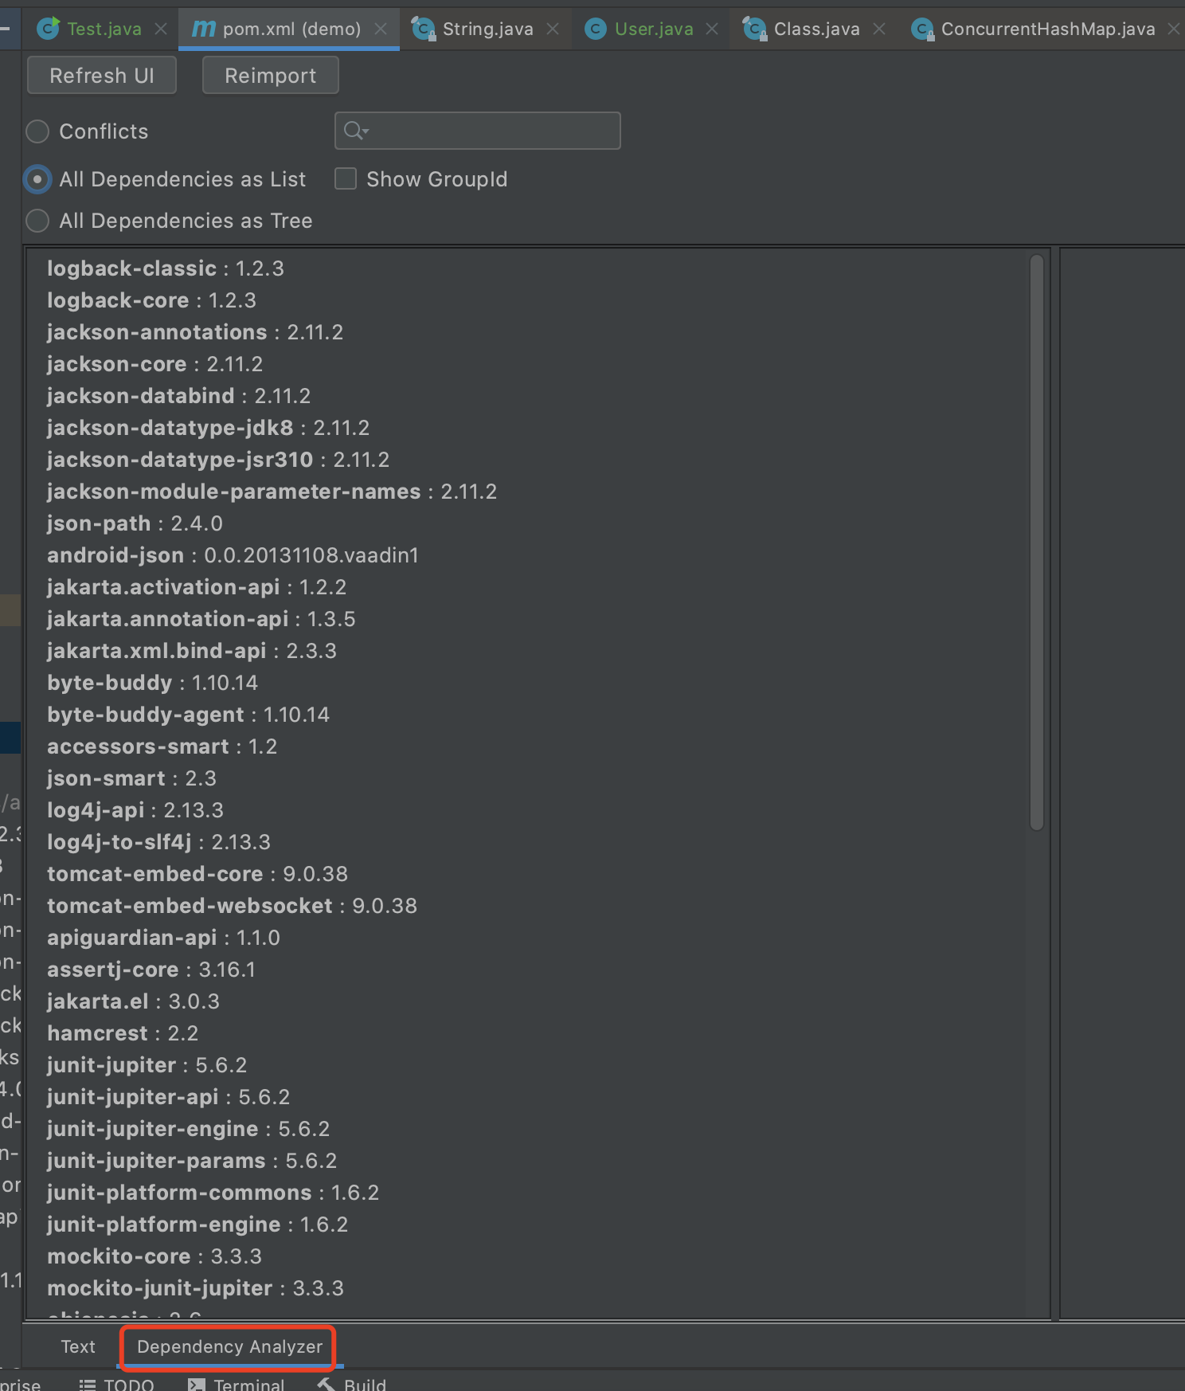The width and height of the screenshot is (1185, 1391).
Task: Open the Text view tab
Action: coord(78,1346)
